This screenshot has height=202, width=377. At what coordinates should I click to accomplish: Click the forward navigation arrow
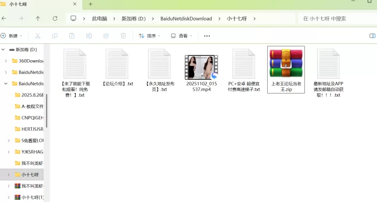(x=21, y=18)
